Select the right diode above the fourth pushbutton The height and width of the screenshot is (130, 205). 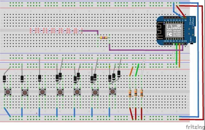[x=60, y=76]
